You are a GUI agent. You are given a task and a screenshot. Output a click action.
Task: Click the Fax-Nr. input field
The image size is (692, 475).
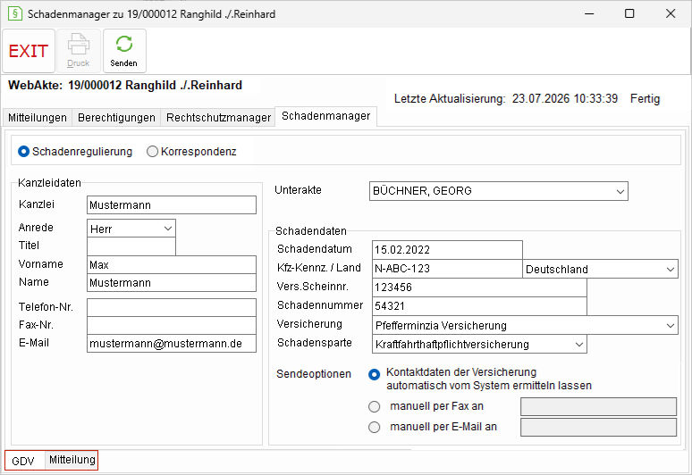tap(172, 325)
